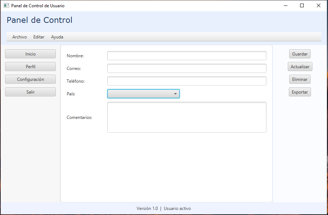Open the Perfil section
The height and width of the screenshot is (215, 328).
pos(30,67)
